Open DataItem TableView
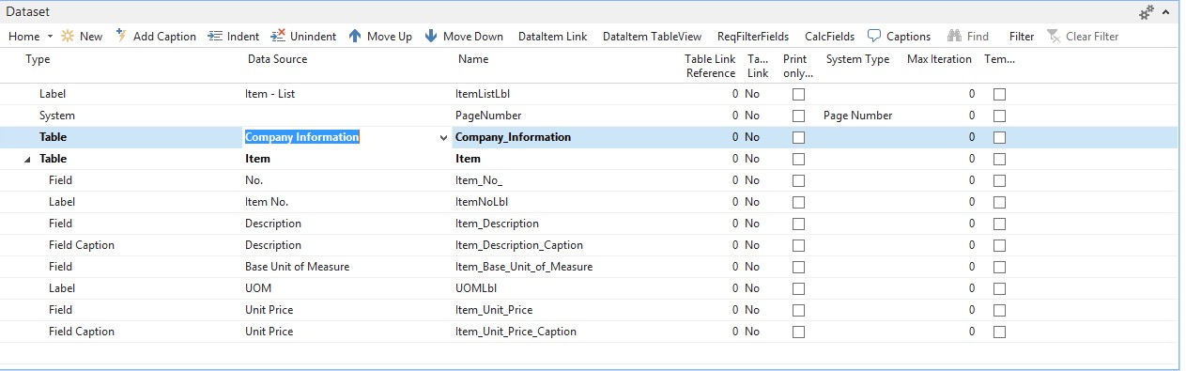The image size is (1186, 371). click(652, 36)
